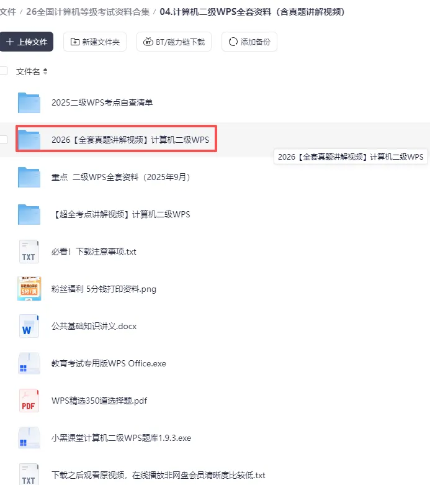
Task: Select file name 2025二级WPS考点自查清单
Action: click(x=102, y=102)
